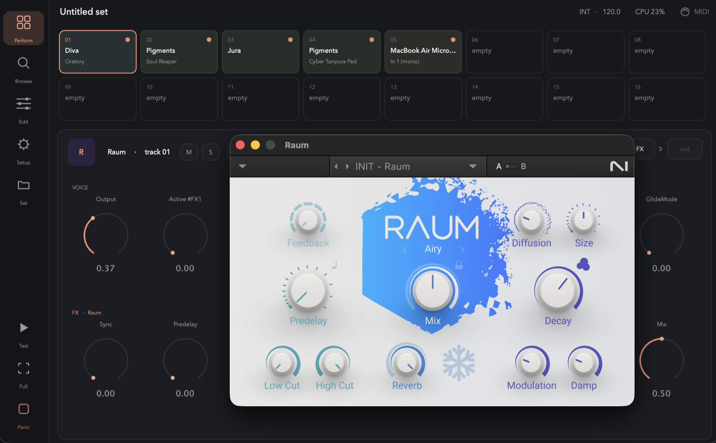The width and height of the screenshot is (716, 443).
Task: Open Raum preset dropdown INIT - Raum
Action: pos(408,166)
